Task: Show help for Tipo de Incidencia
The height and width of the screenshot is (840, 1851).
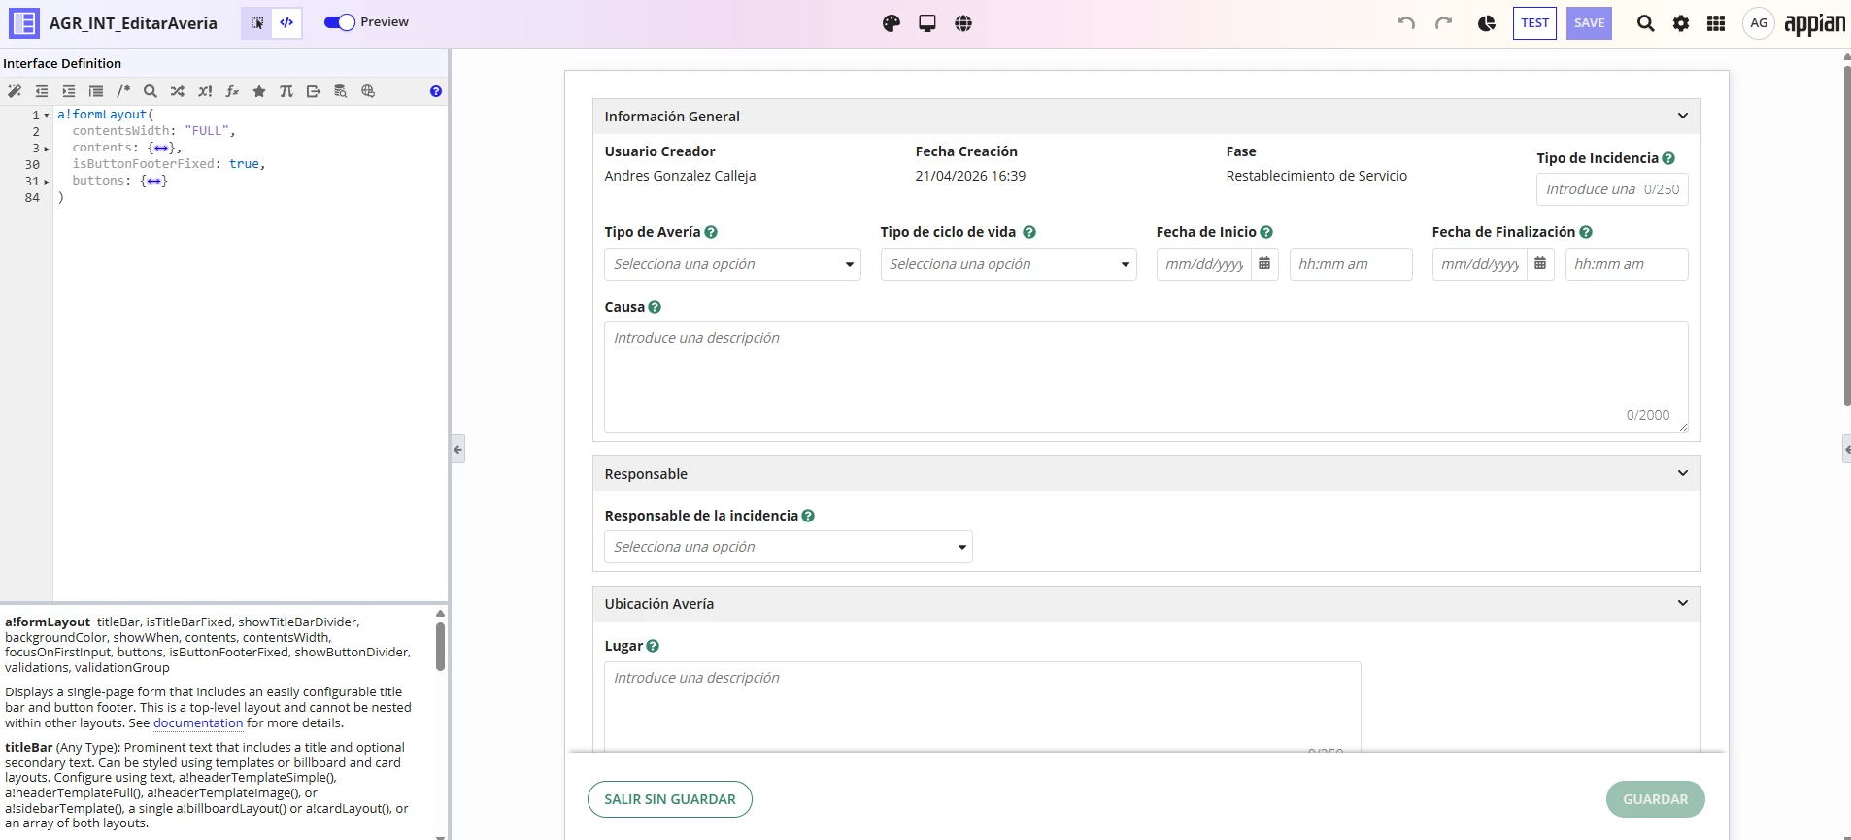Action: [1668, 158]
